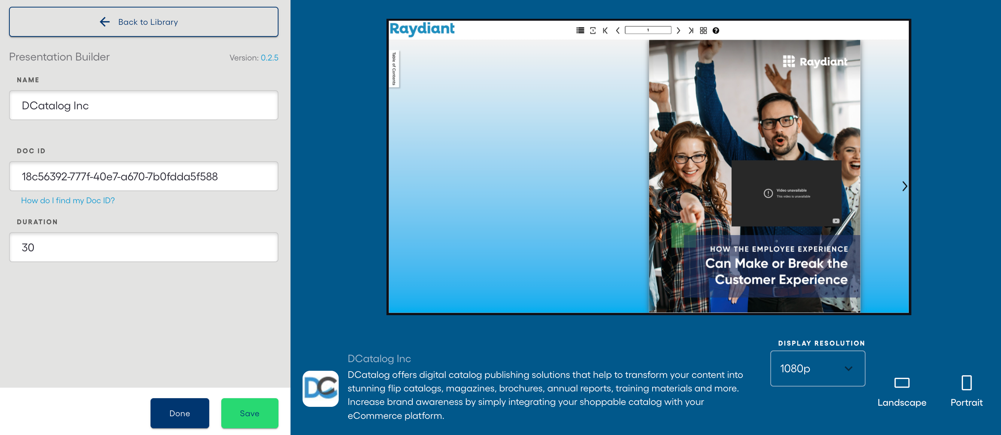Click the page number field in the viewer
This screenshot has width=1001, height=435.
648,30
